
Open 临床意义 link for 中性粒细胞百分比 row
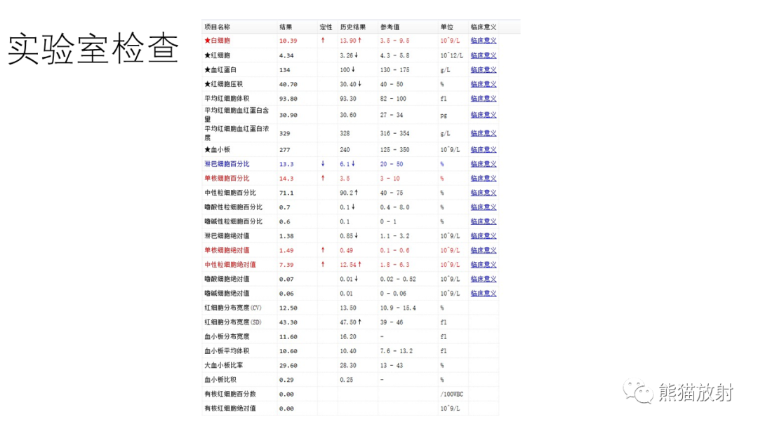(x=484, y=193)
